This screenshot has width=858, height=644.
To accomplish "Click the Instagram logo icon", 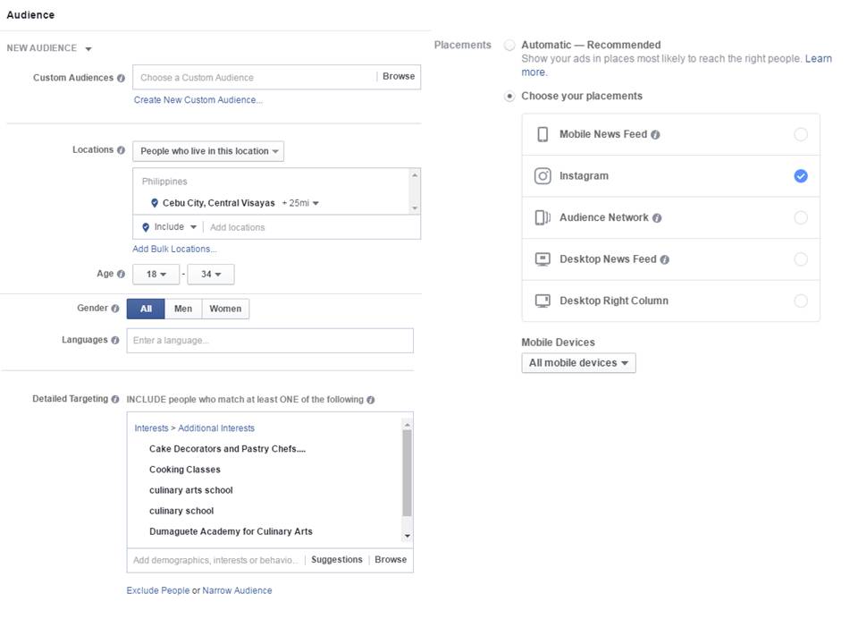I will (x=543, y=176).
